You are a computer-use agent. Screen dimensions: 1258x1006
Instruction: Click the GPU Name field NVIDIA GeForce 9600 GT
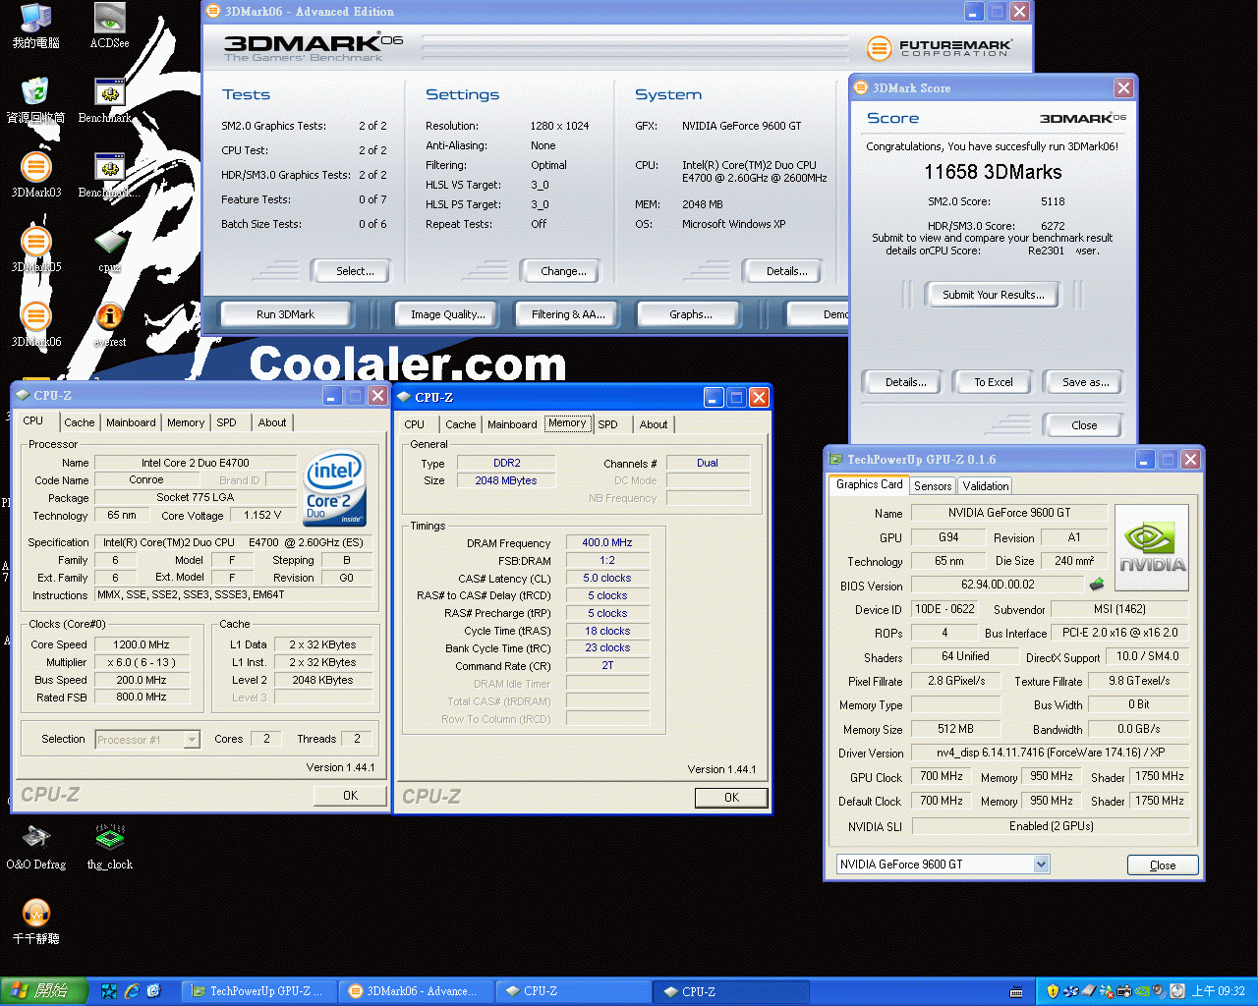[1009, 513]
